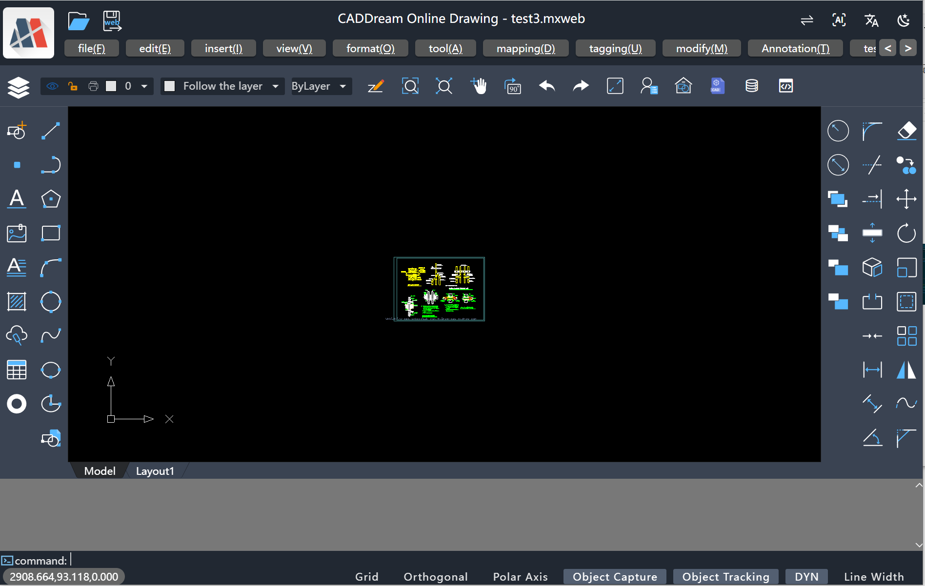Switch to the Layout1 tab
Image resolution: width=925 pixels, height=586 pixels.
point(155,471)
